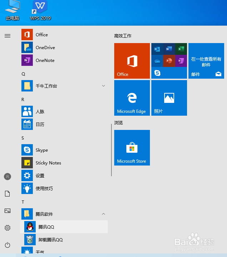
Task: Click the app list scrollbar
Action: 111,150
